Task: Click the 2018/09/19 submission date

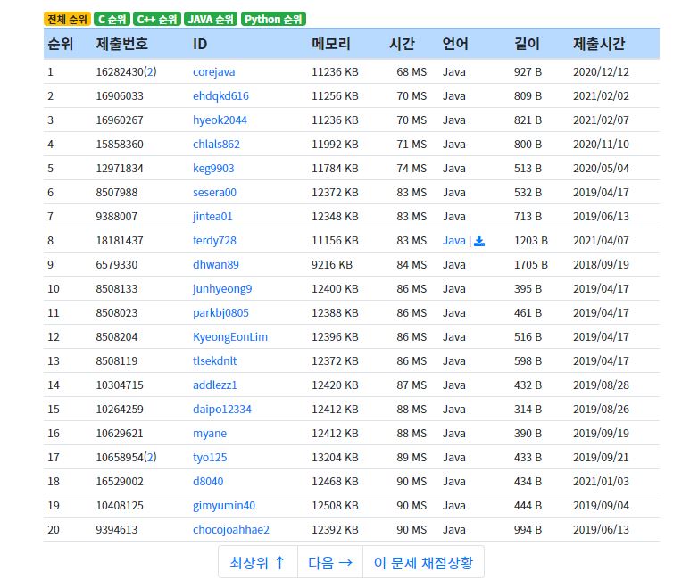Action: coord(601,265)
